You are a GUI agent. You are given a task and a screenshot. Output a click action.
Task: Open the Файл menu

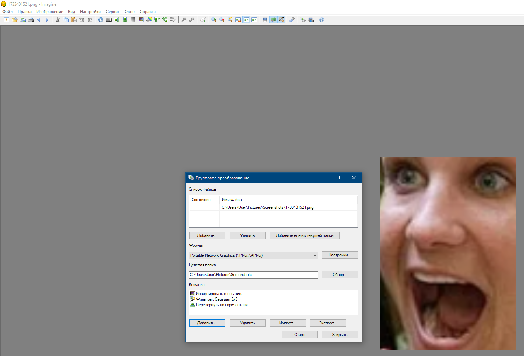pos(8,12)
